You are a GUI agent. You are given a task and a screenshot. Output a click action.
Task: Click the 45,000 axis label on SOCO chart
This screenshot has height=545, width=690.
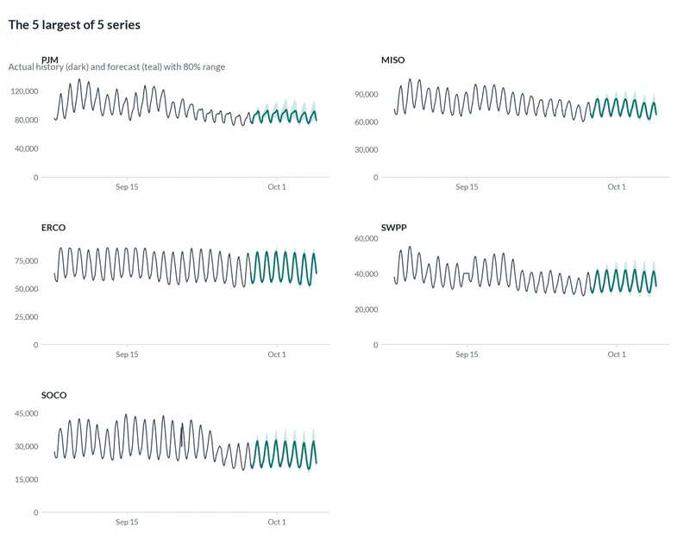[27, 413]
